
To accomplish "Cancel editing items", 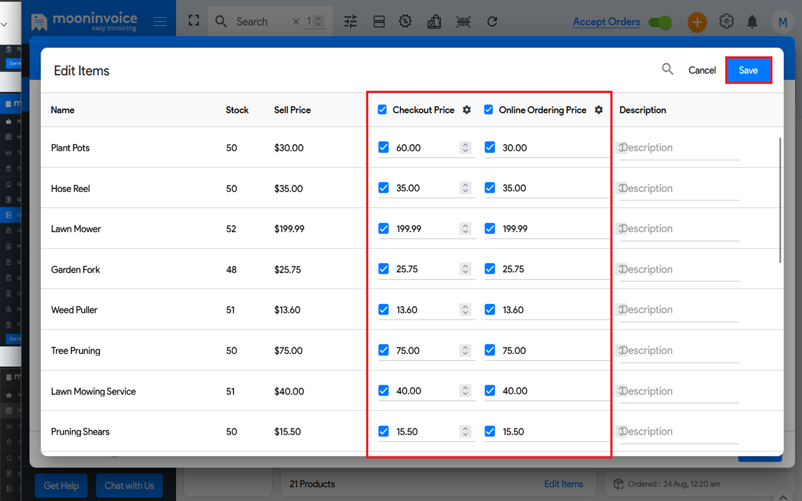I will [x=702, y=70].
